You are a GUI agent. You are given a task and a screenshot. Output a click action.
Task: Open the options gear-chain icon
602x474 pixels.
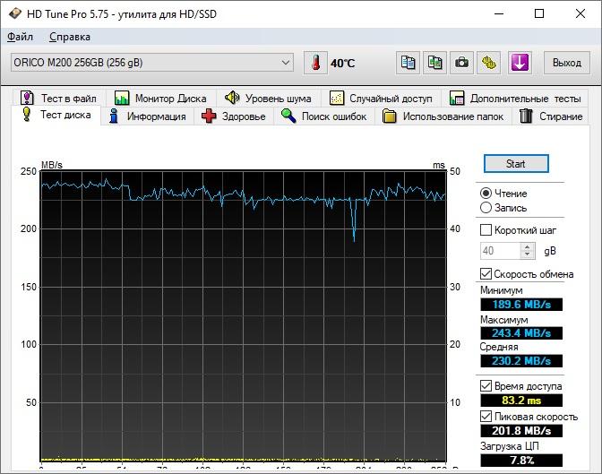(x=488, y=63)
